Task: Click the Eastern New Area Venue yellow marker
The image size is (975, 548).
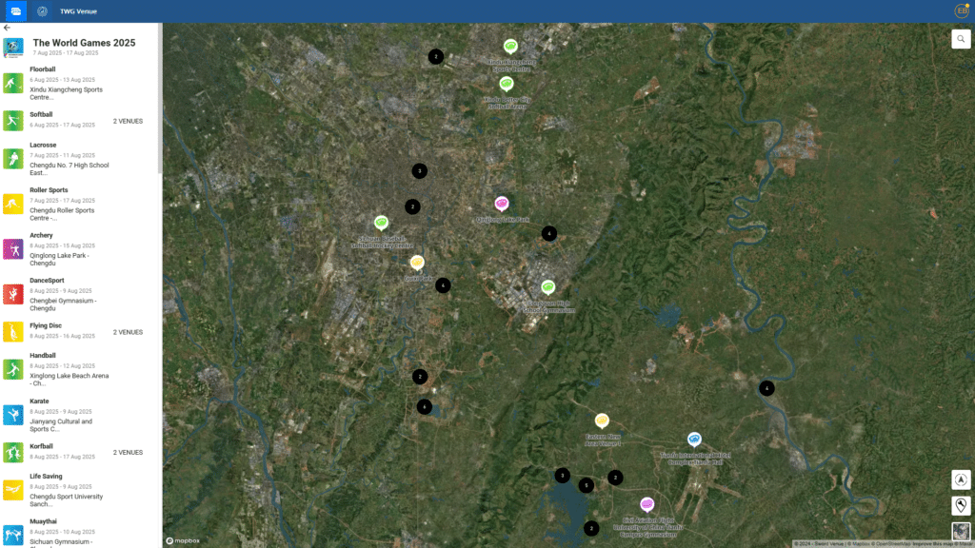Action: [602, 421]
